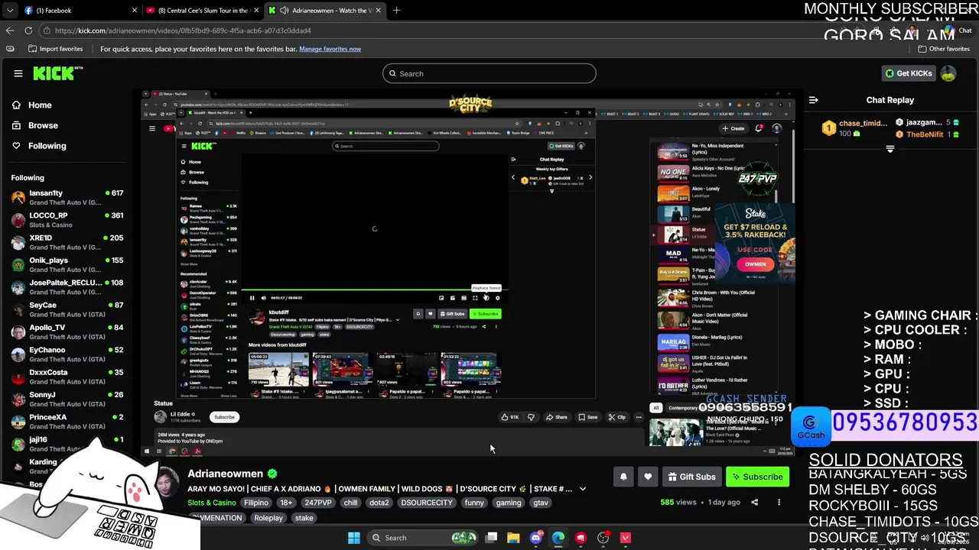This screenshot has width=979, height=550.
Task: Click the green Subscribe button
Action: pos(757,477)
